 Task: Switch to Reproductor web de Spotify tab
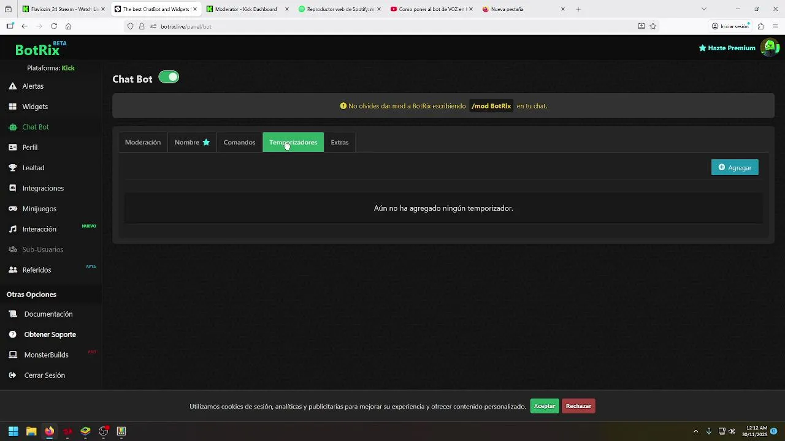tap(339, 9)
